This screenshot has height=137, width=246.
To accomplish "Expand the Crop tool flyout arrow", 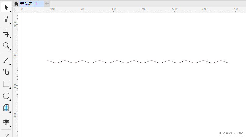I will point(11,37).
